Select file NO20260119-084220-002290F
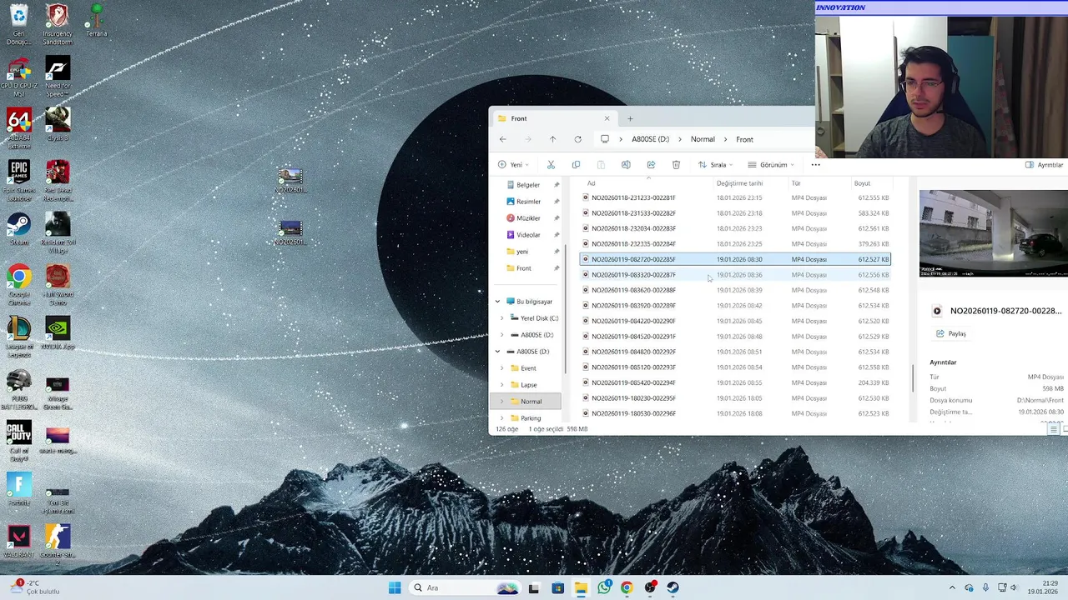 tap(735, 321)
